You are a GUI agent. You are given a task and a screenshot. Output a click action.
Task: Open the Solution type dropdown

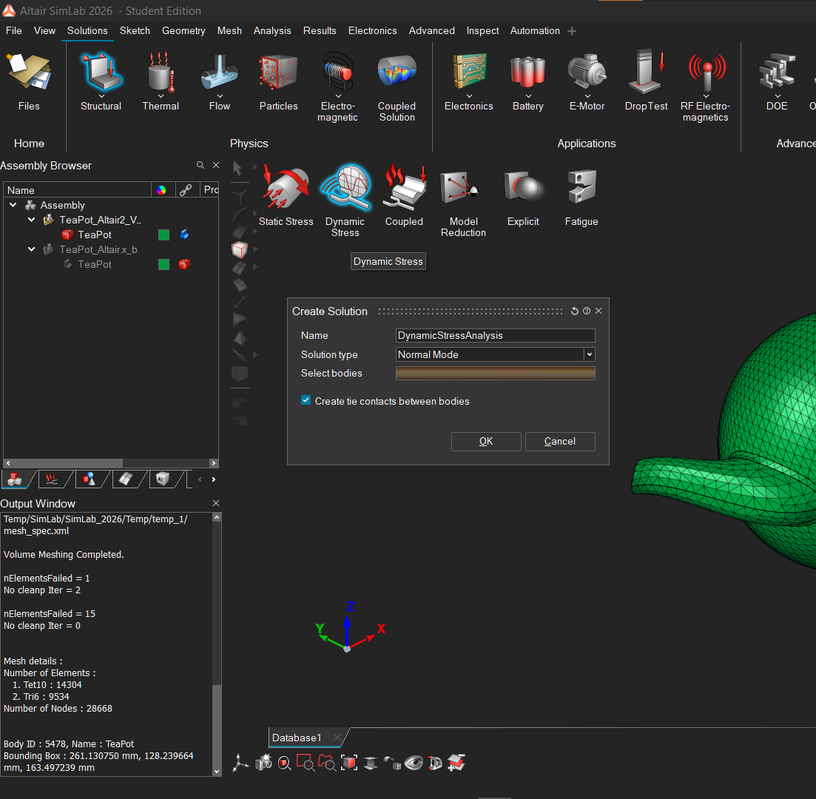click(589, 354)
